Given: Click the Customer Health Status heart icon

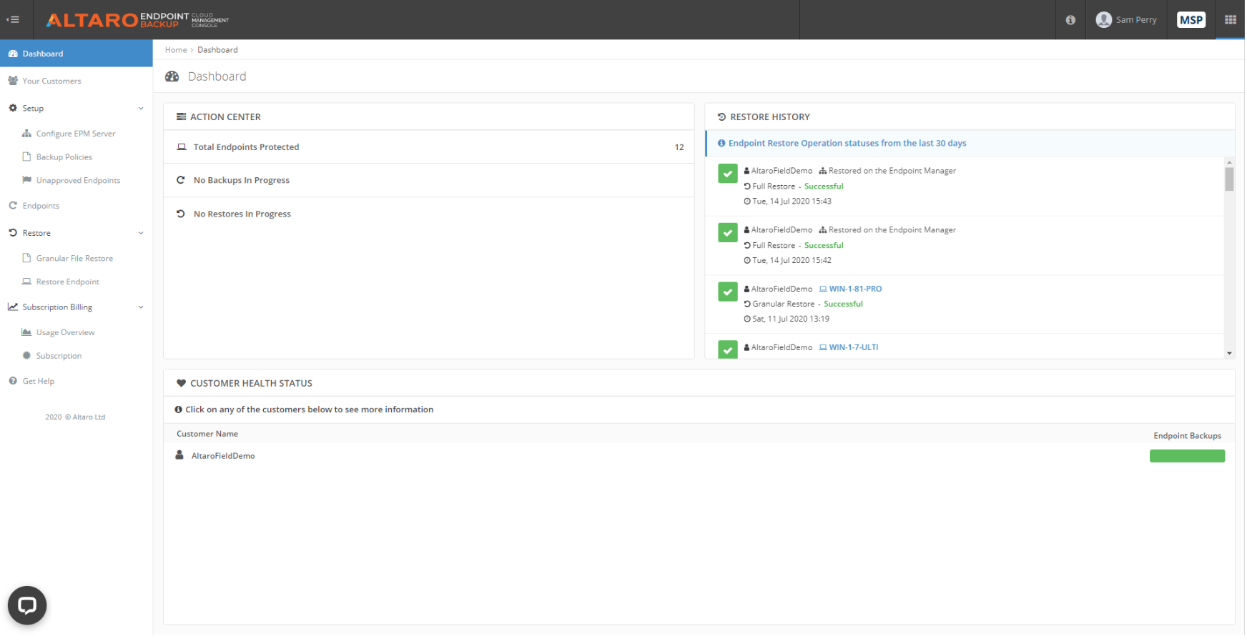Looking at the screenshot, I should click(x=181, y=384).
